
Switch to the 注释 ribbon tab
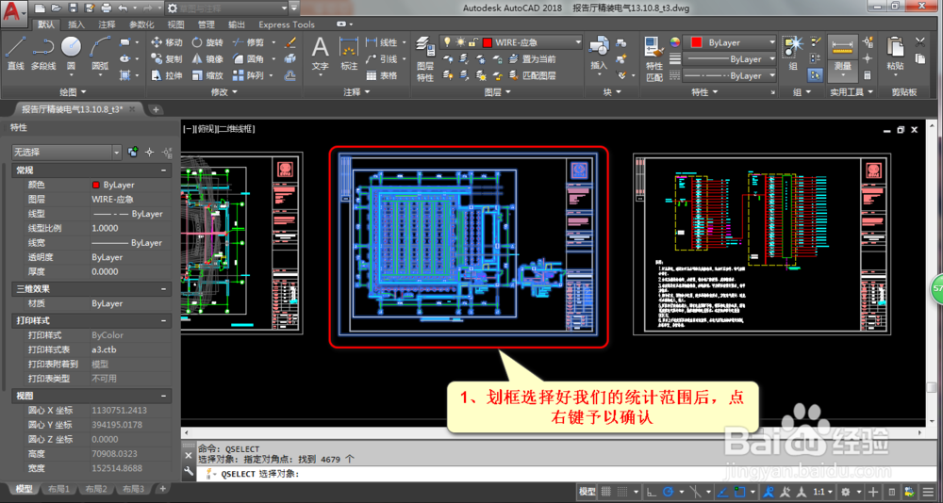(x=108, y=24)
